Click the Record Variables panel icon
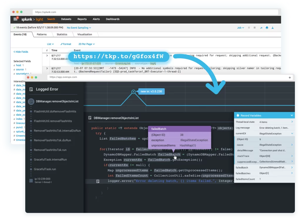 (238, 115)
